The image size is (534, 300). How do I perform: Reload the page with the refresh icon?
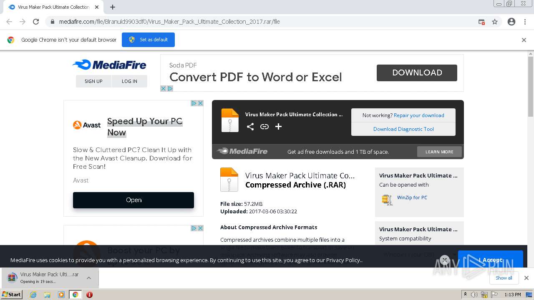pos(36,22)
